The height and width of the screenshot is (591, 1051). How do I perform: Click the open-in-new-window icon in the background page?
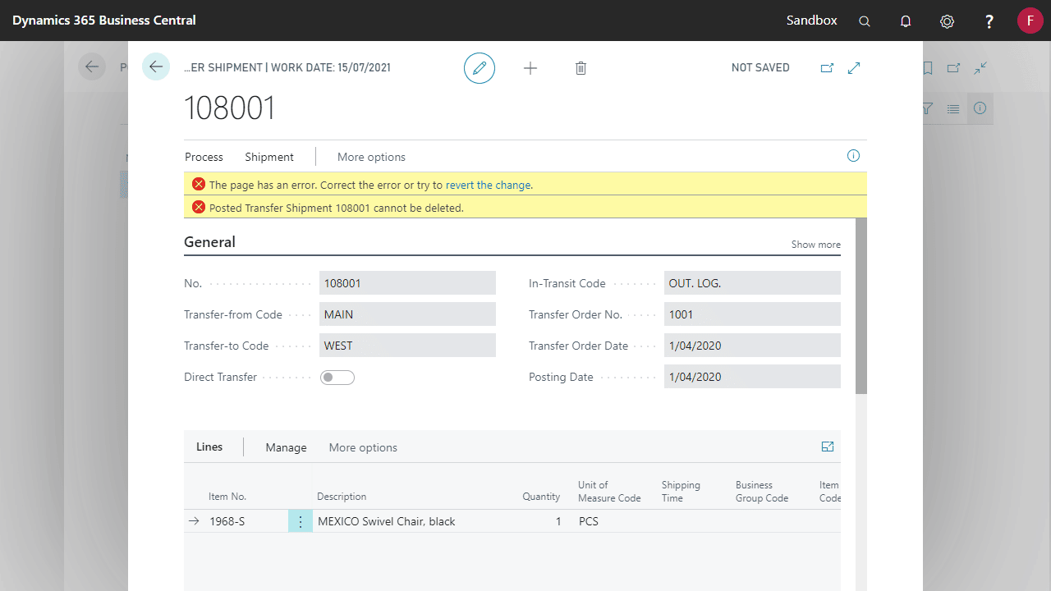coord(953,68)
